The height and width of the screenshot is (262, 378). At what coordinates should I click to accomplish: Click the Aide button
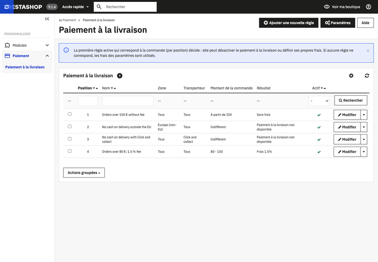tap(365, 23)
